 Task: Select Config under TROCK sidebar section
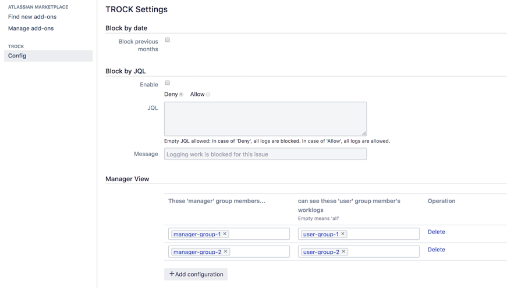click(x=17, y=56)
